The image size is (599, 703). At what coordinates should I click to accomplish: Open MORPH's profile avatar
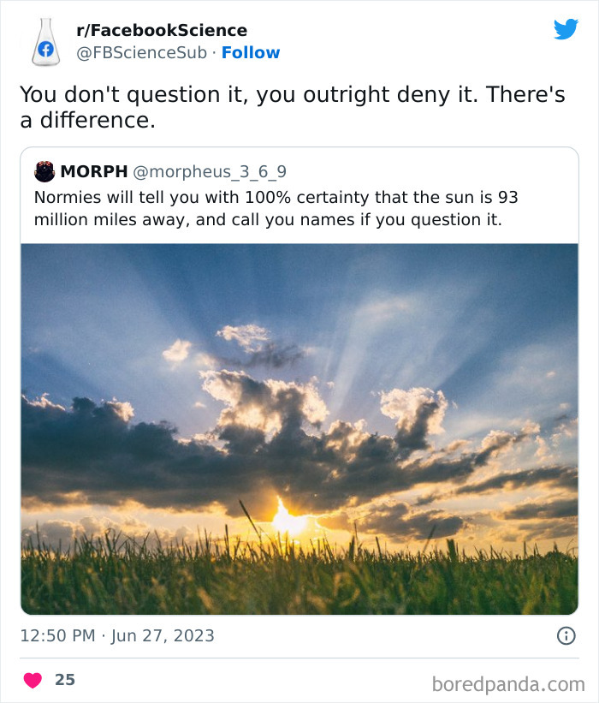click(x=44, y=170)
